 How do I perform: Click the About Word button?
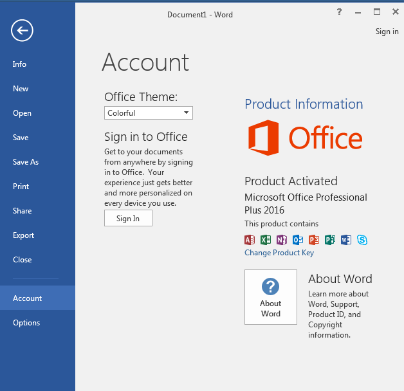coord(271,297)
